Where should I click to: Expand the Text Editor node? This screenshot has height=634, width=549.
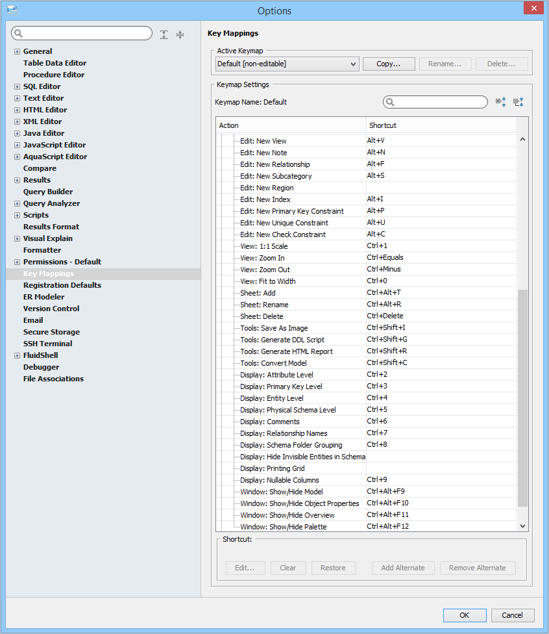pyautogui.click(x=17, y=98)
